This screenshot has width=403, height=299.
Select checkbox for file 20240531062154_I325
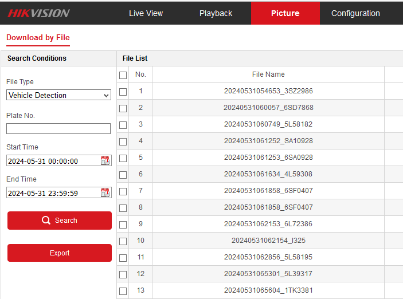123,241
